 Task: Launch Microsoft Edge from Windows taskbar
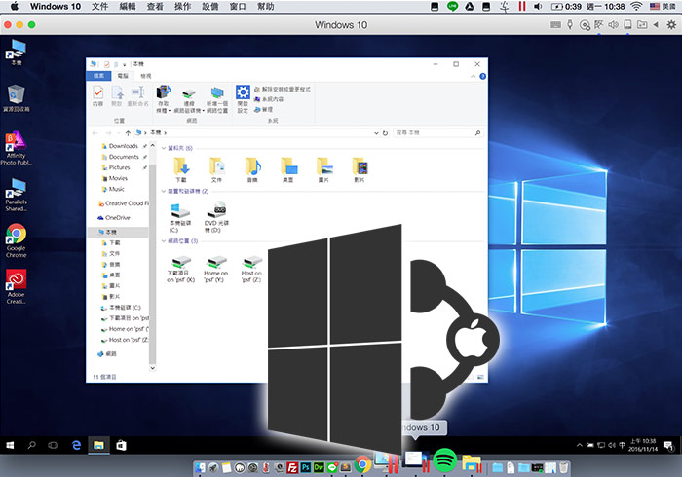click(x=77, y=445)
